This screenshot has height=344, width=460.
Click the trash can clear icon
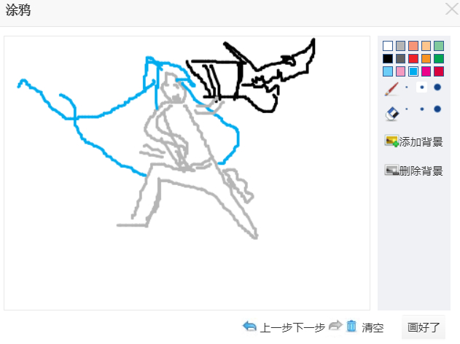point(351,326)
